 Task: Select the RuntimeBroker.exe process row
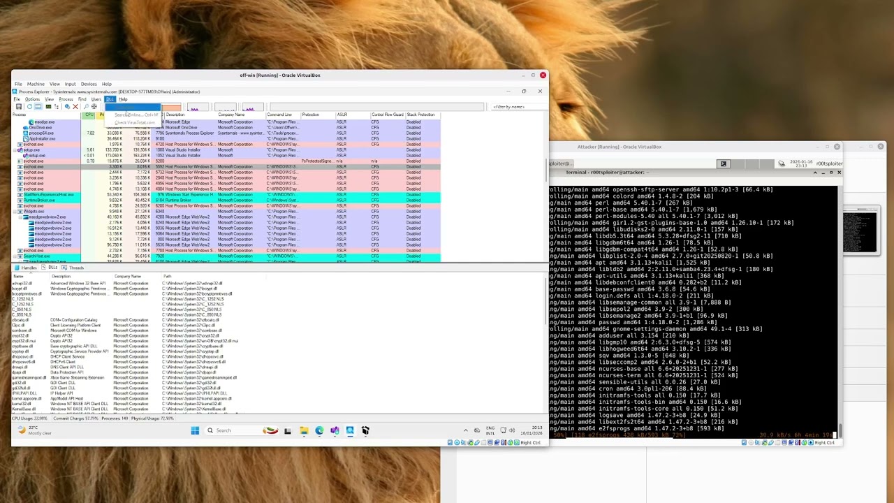click(x=226, y=200)
